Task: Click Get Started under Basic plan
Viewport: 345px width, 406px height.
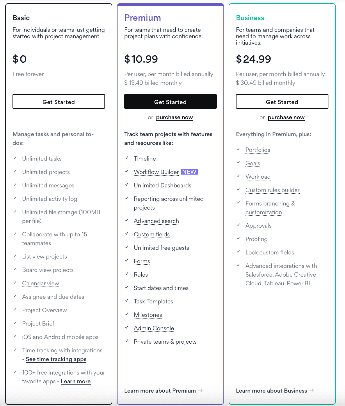Action: (58, 102)
